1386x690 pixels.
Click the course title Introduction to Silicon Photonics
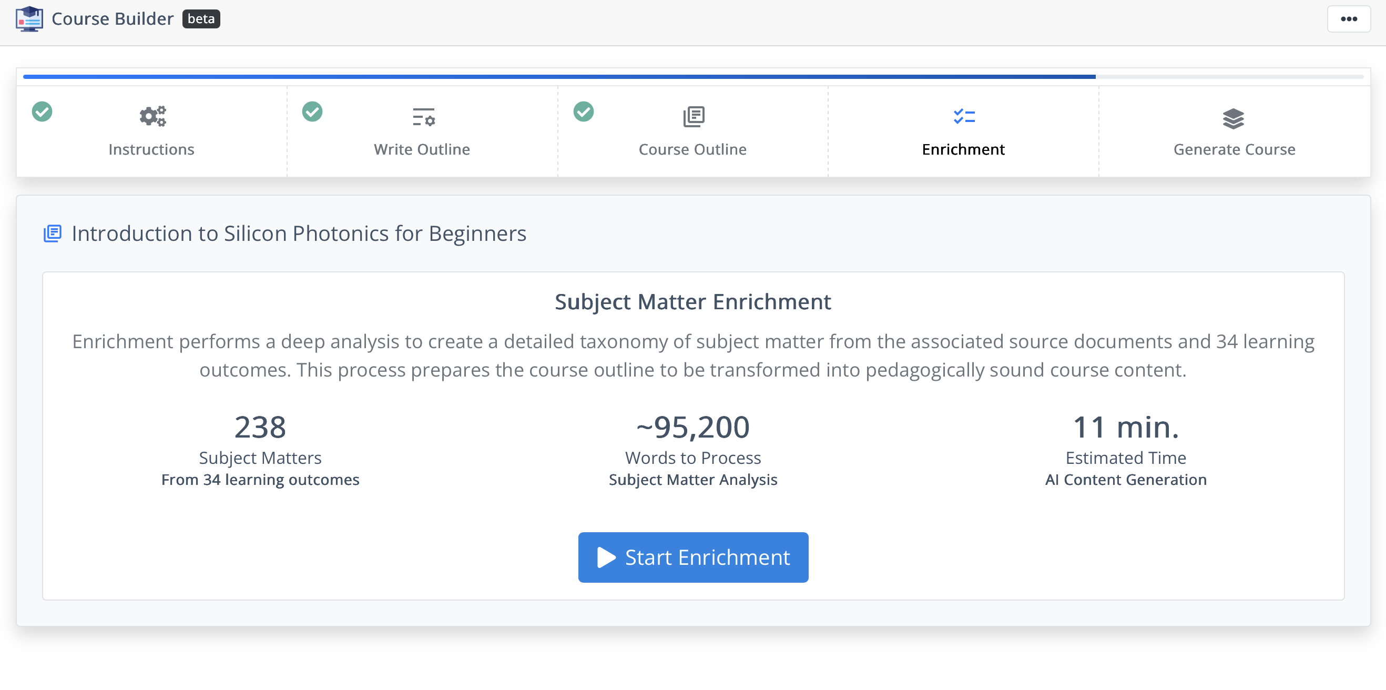pyautogui.click(x=299, y=234)
